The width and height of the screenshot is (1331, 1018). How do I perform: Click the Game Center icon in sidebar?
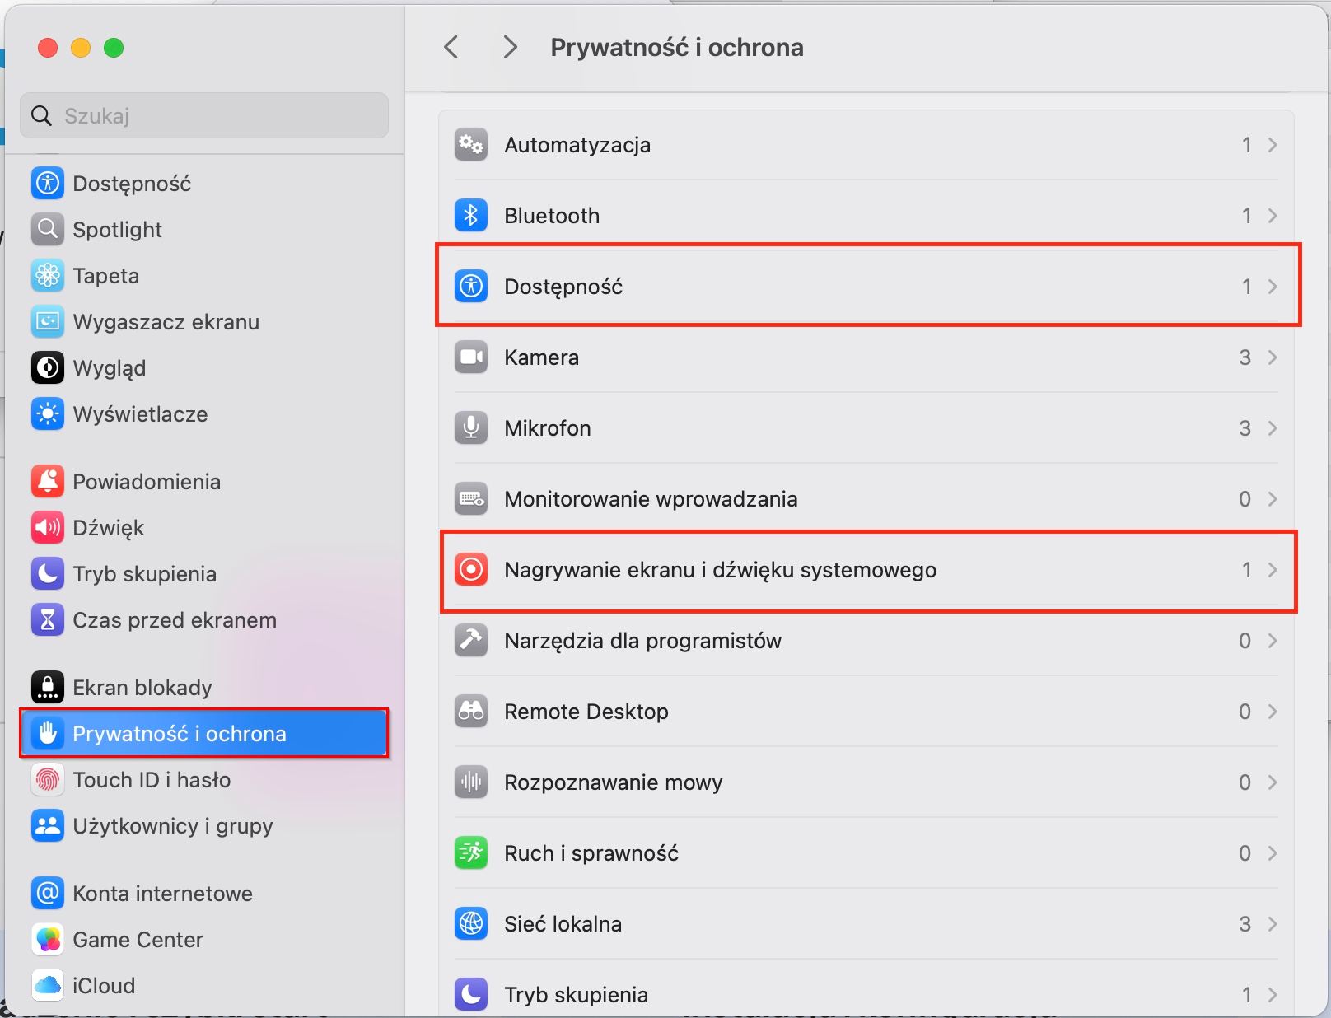[x=48, y=940]
